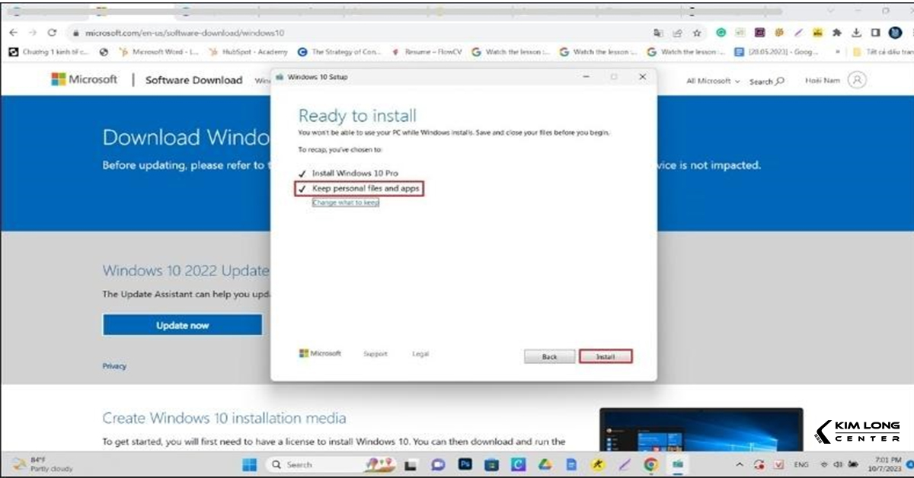Viewport: 914px width, 478px height.
Task: Open Photoshop from the taskbar
Action: click(x=465, y=464)
